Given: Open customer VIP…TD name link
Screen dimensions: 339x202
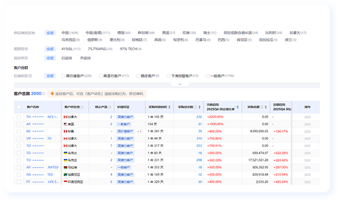Looking at the screenshot, I should click(39, 139).
